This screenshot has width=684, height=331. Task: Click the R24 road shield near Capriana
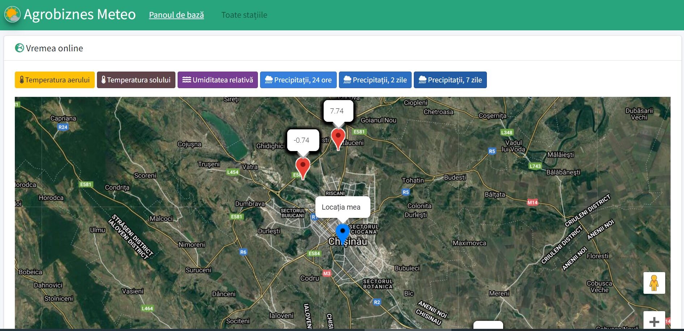point(63,127)
